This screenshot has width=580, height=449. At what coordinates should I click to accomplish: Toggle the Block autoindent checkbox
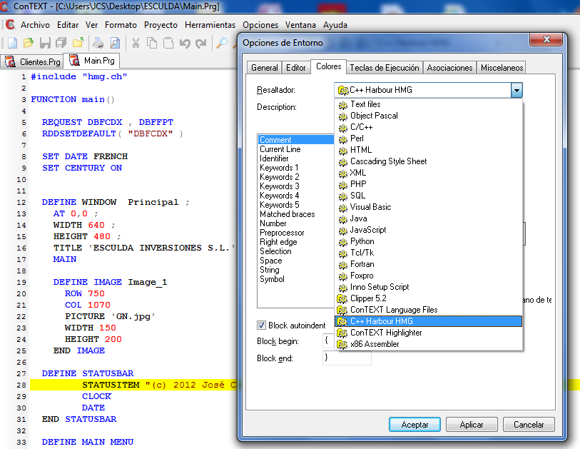tap(261, 326)
